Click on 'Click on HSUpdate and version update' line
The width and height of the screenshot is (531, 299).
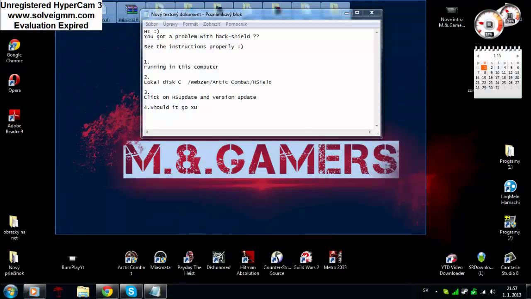pos(200,97)
